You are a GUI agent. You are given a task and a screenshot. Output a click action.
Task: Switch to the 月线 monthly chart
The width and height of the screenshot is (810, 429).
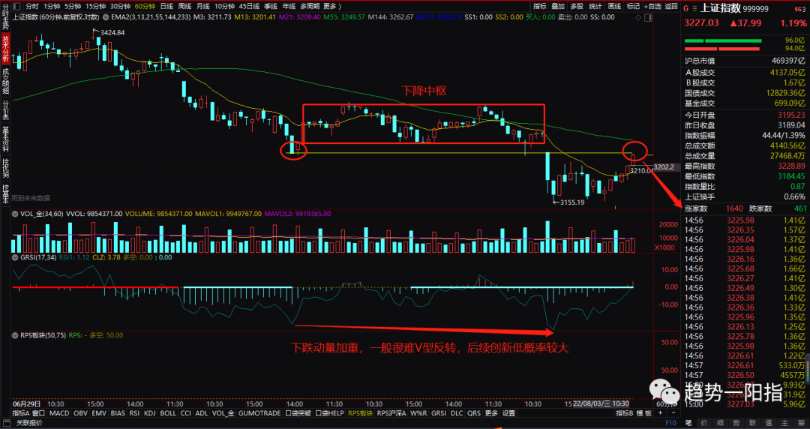[x=202, y=6]
